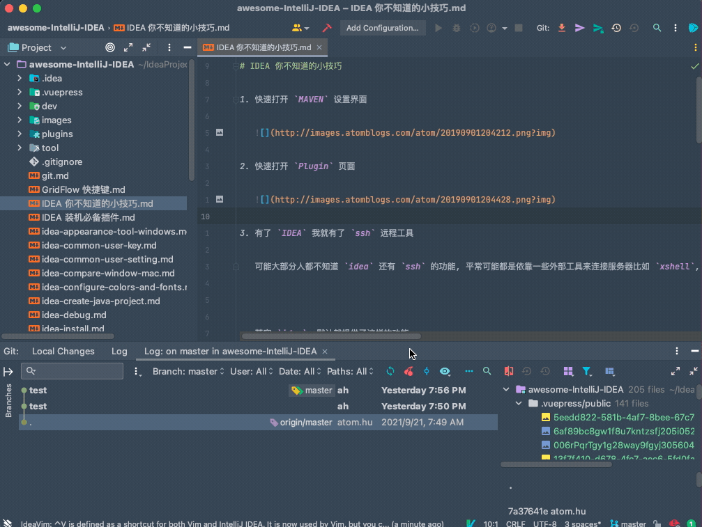Click the filter funnel icon in Git log
This screenshot has height=527, width=702.
click(587, 371)
